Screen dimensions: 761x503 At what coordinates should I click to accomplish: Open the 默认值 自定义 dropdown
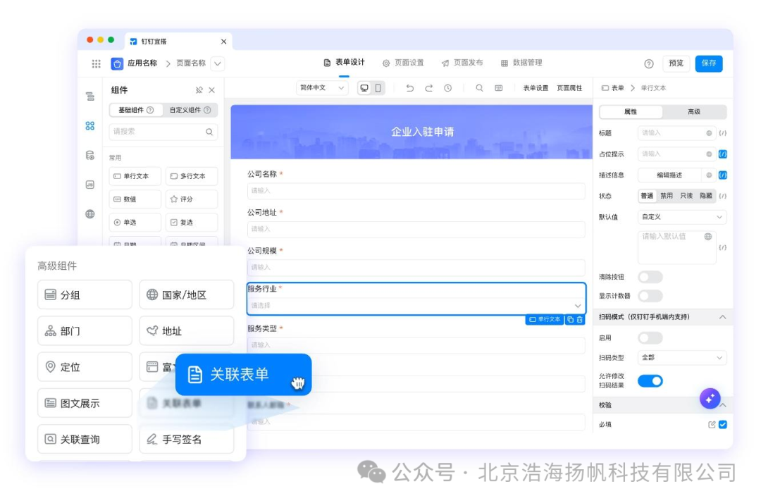click(681, 217)
